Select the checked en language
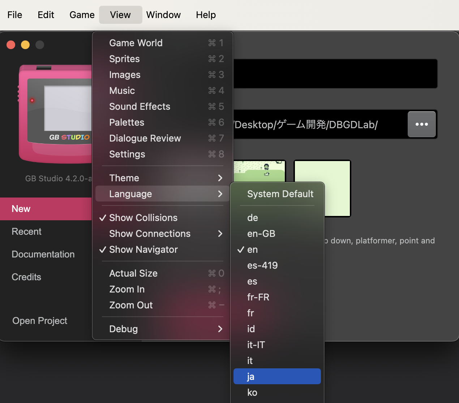Screen dimensions: 459x403 [x=277, y=250]
